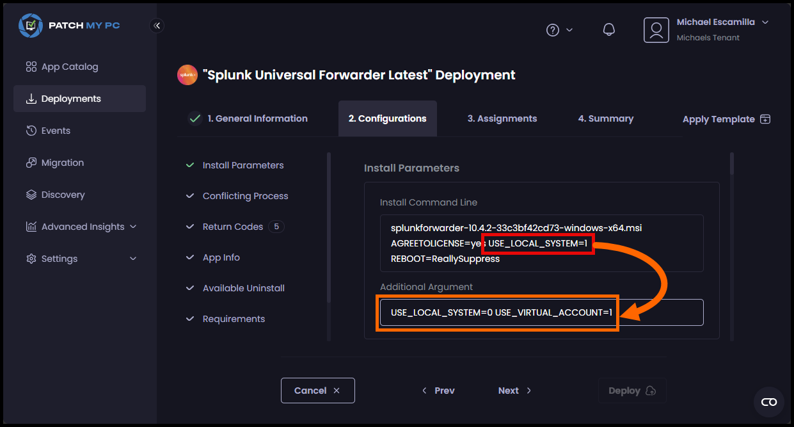
Task: Click the Migration icon in sidebar
Action: (x=31, y=163)
